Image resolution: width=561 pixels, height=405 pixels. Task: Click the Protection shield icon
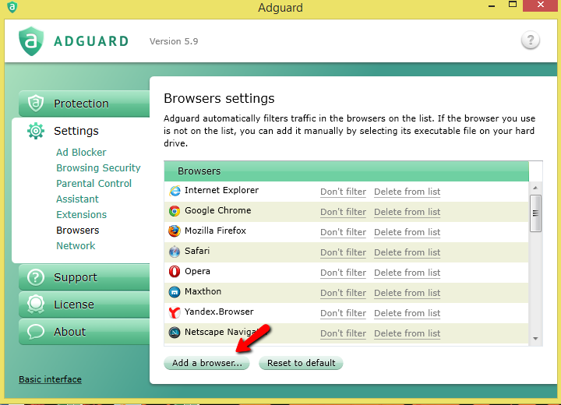pos(36,104)
